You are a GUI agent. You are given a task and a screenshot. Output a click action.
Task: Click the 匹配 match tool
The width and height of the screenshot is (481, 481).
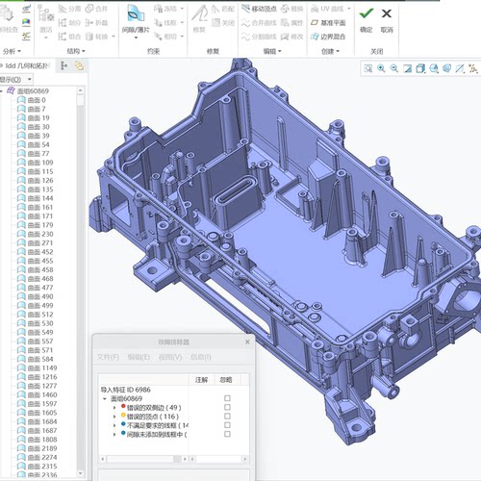click(x=223, y=9)
